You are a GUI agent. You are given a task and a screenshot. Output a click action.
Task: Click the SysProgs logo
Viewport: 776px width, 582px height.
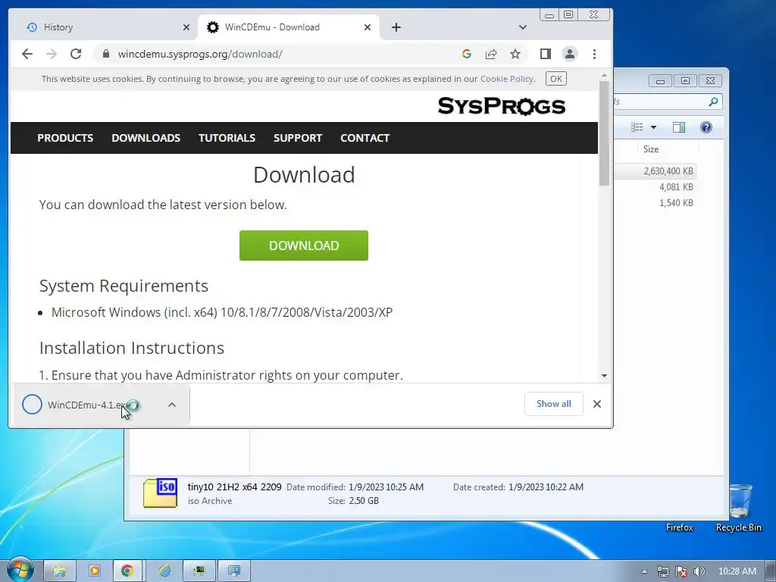point(502,106)
